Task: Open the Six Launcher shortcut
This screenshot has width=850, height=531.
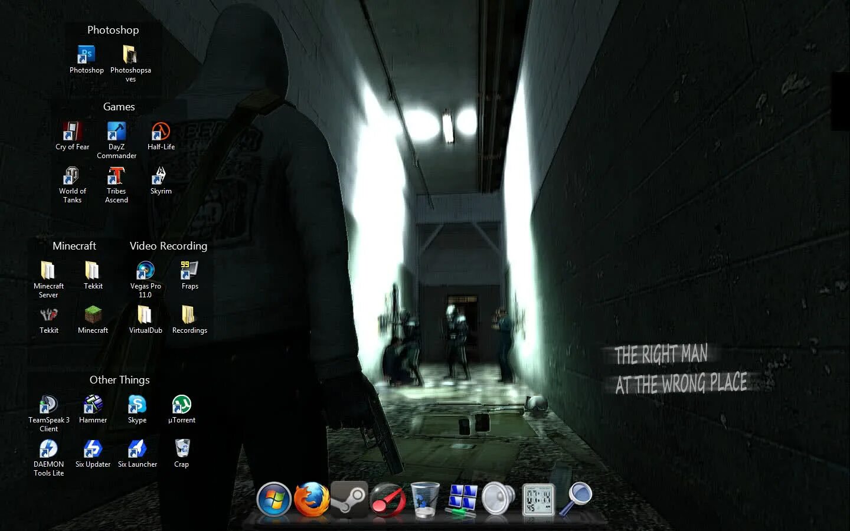Action: [x=137, y=448]
